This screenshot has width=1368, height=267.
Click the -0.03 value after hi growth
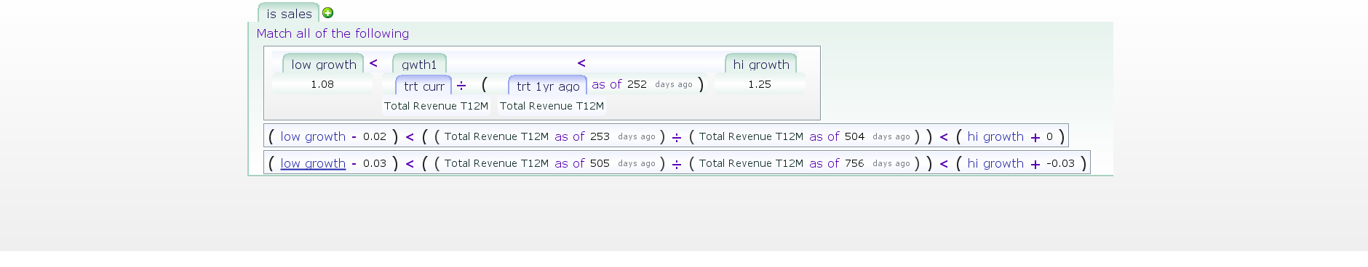(1060, 163)
